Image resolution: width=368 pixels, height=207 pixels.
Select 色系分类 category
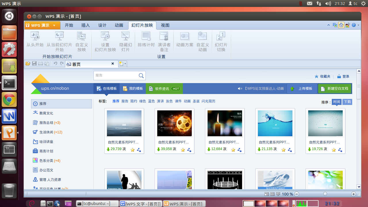pos(62,160)
